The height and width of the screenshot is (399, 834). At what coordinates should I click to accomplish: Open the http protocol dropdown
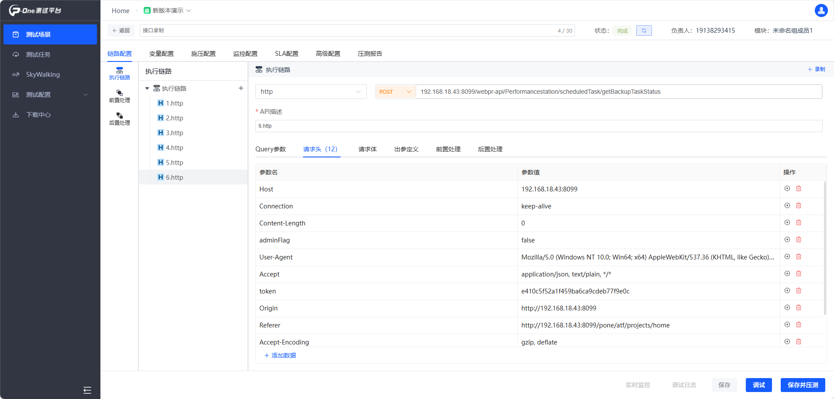[x=310, y=92]
